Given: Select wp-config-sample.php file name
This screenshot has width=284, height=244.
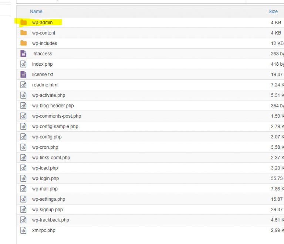Looking at the screenshot, I should tap(55, 126).
